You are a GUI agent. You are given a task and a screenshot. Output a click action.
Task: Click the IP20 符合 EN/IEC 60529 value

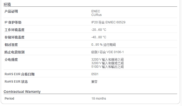(109, 22)
